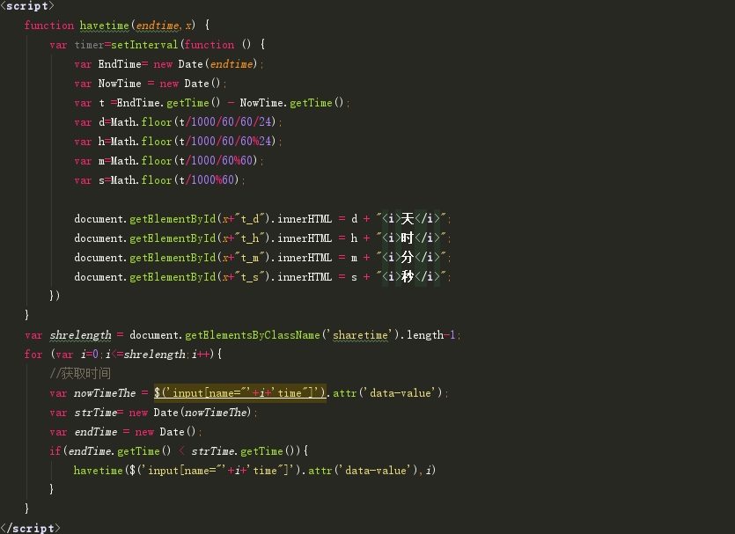This screenshot has height=534, width=735.
Task: Click the for loop keyword
Action: point(33,355)
